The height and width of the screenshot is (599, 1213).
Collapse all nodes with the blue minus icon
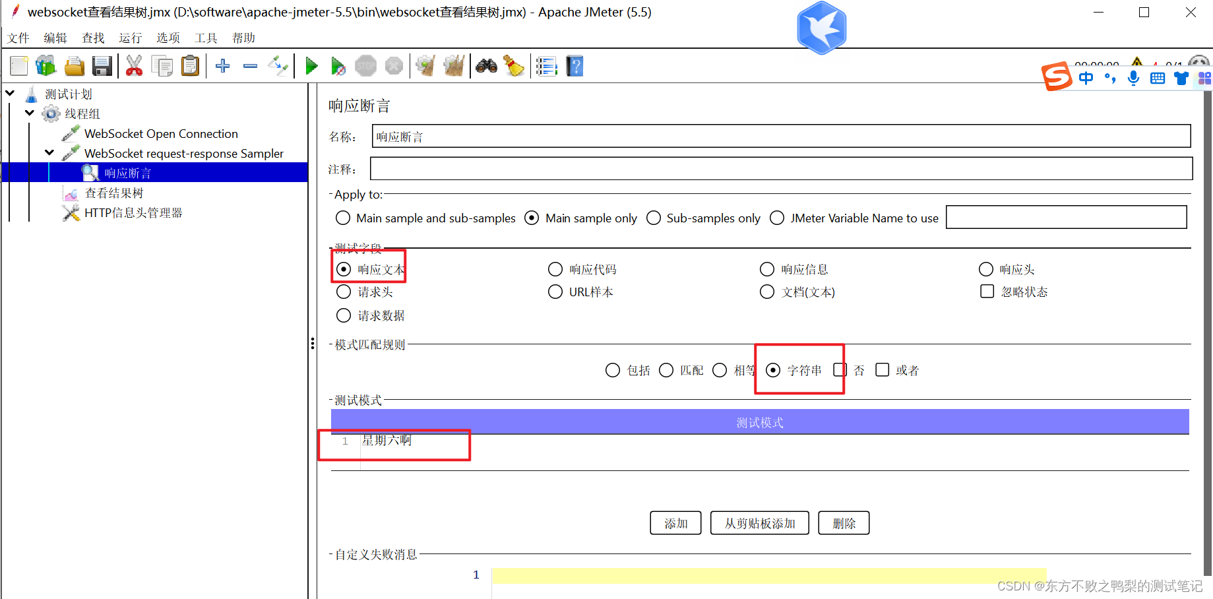click(250, 66)
